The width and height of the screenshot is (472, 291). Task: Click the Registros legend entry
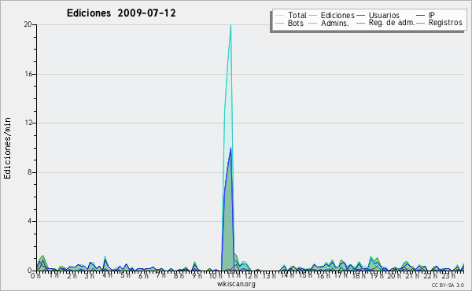(440, 23)
